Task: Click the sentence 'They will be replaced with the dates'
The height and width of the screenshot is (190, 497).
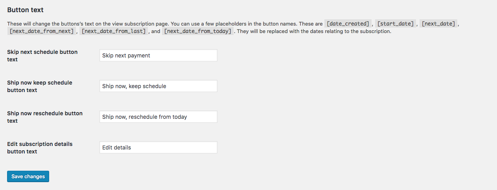Action: (x=315, y=31)
